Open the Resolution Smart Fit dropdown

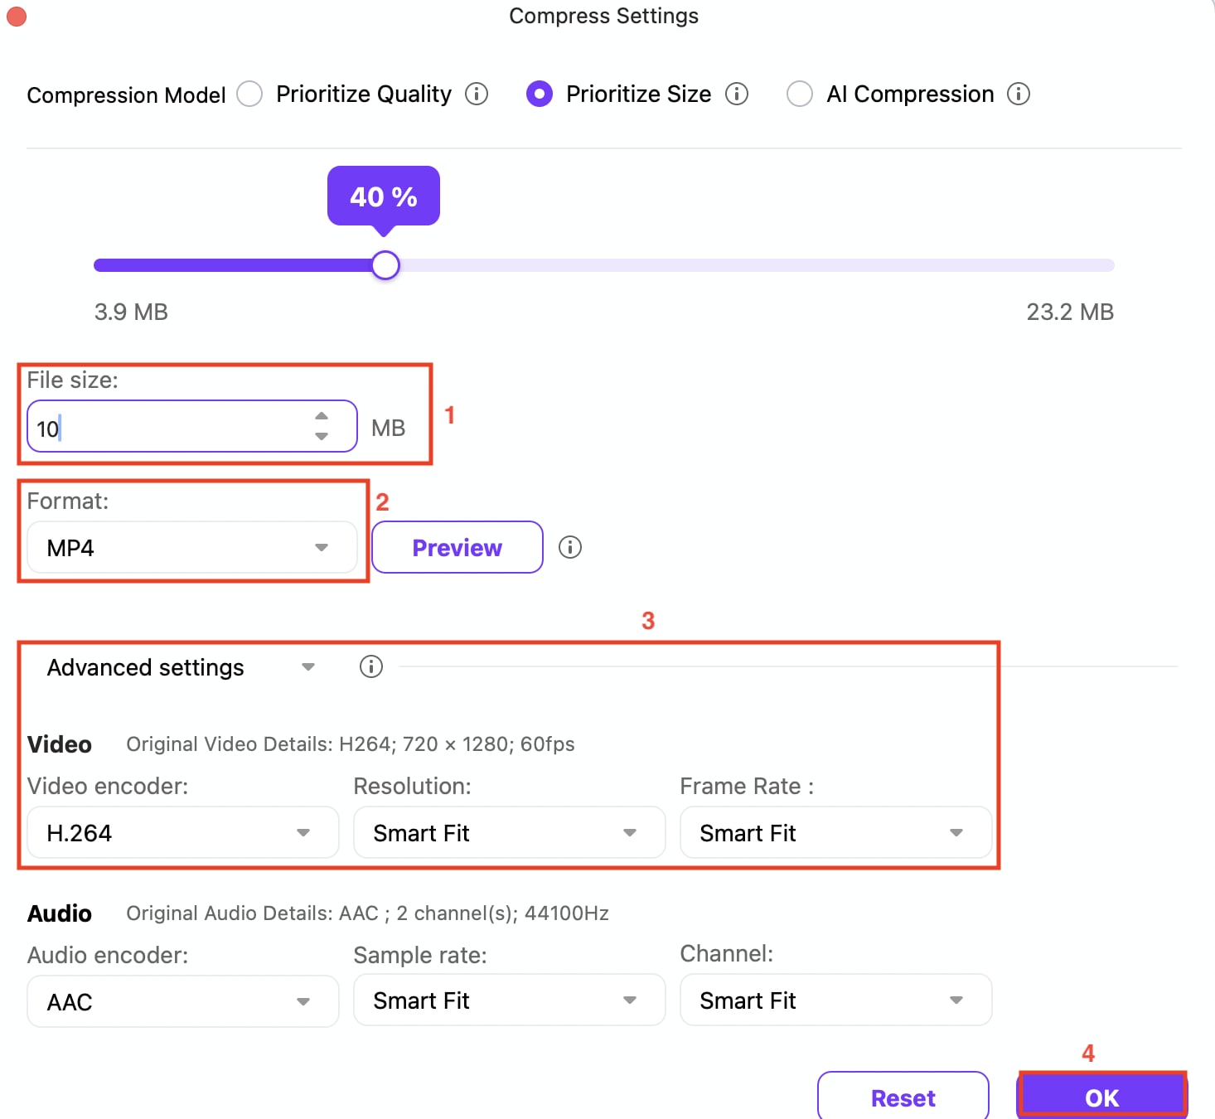(x=510, y=832)
